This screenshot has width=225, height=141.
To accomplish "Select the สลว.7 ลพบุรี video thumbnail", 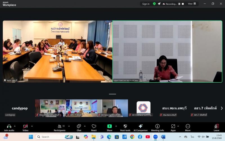I will pos(81,108).
